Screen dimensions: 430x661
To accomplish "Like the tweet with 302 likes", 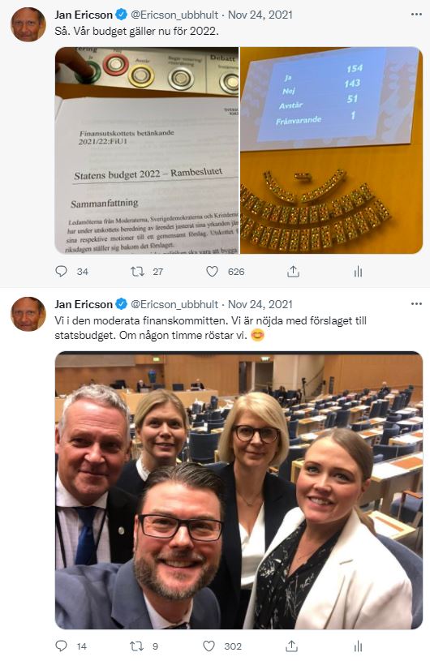I will click(209, 646).
